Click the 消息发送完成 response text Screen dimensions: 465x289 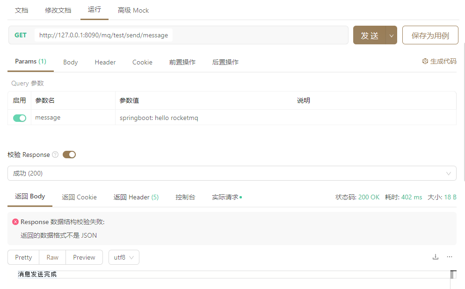37,274
